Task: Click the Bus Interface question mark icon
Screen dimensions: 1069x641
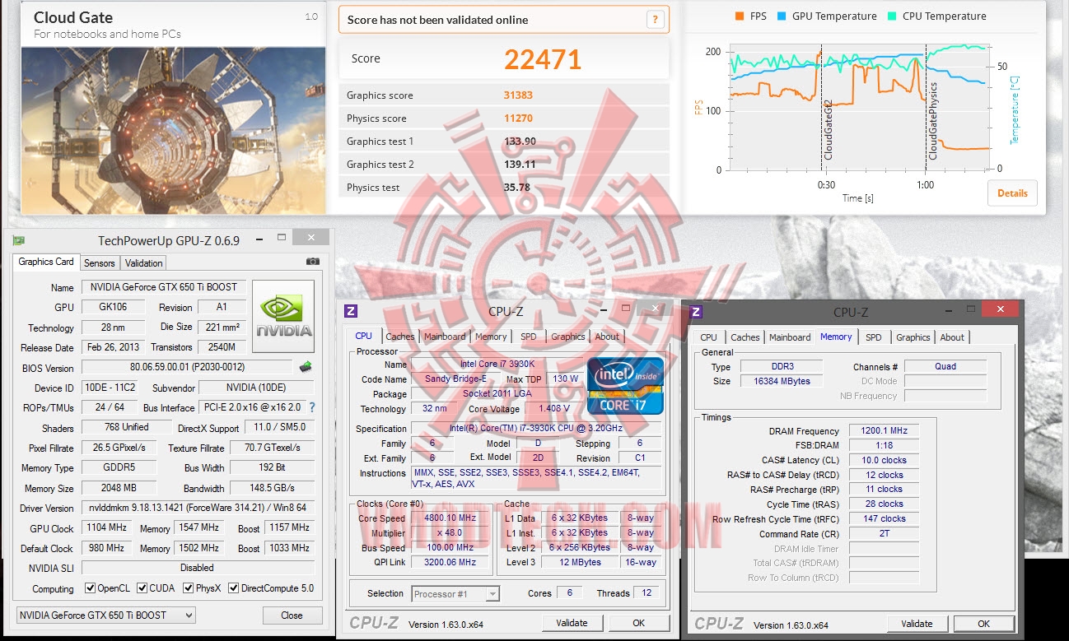Action: pyautogui.click(x=312, y=407)
